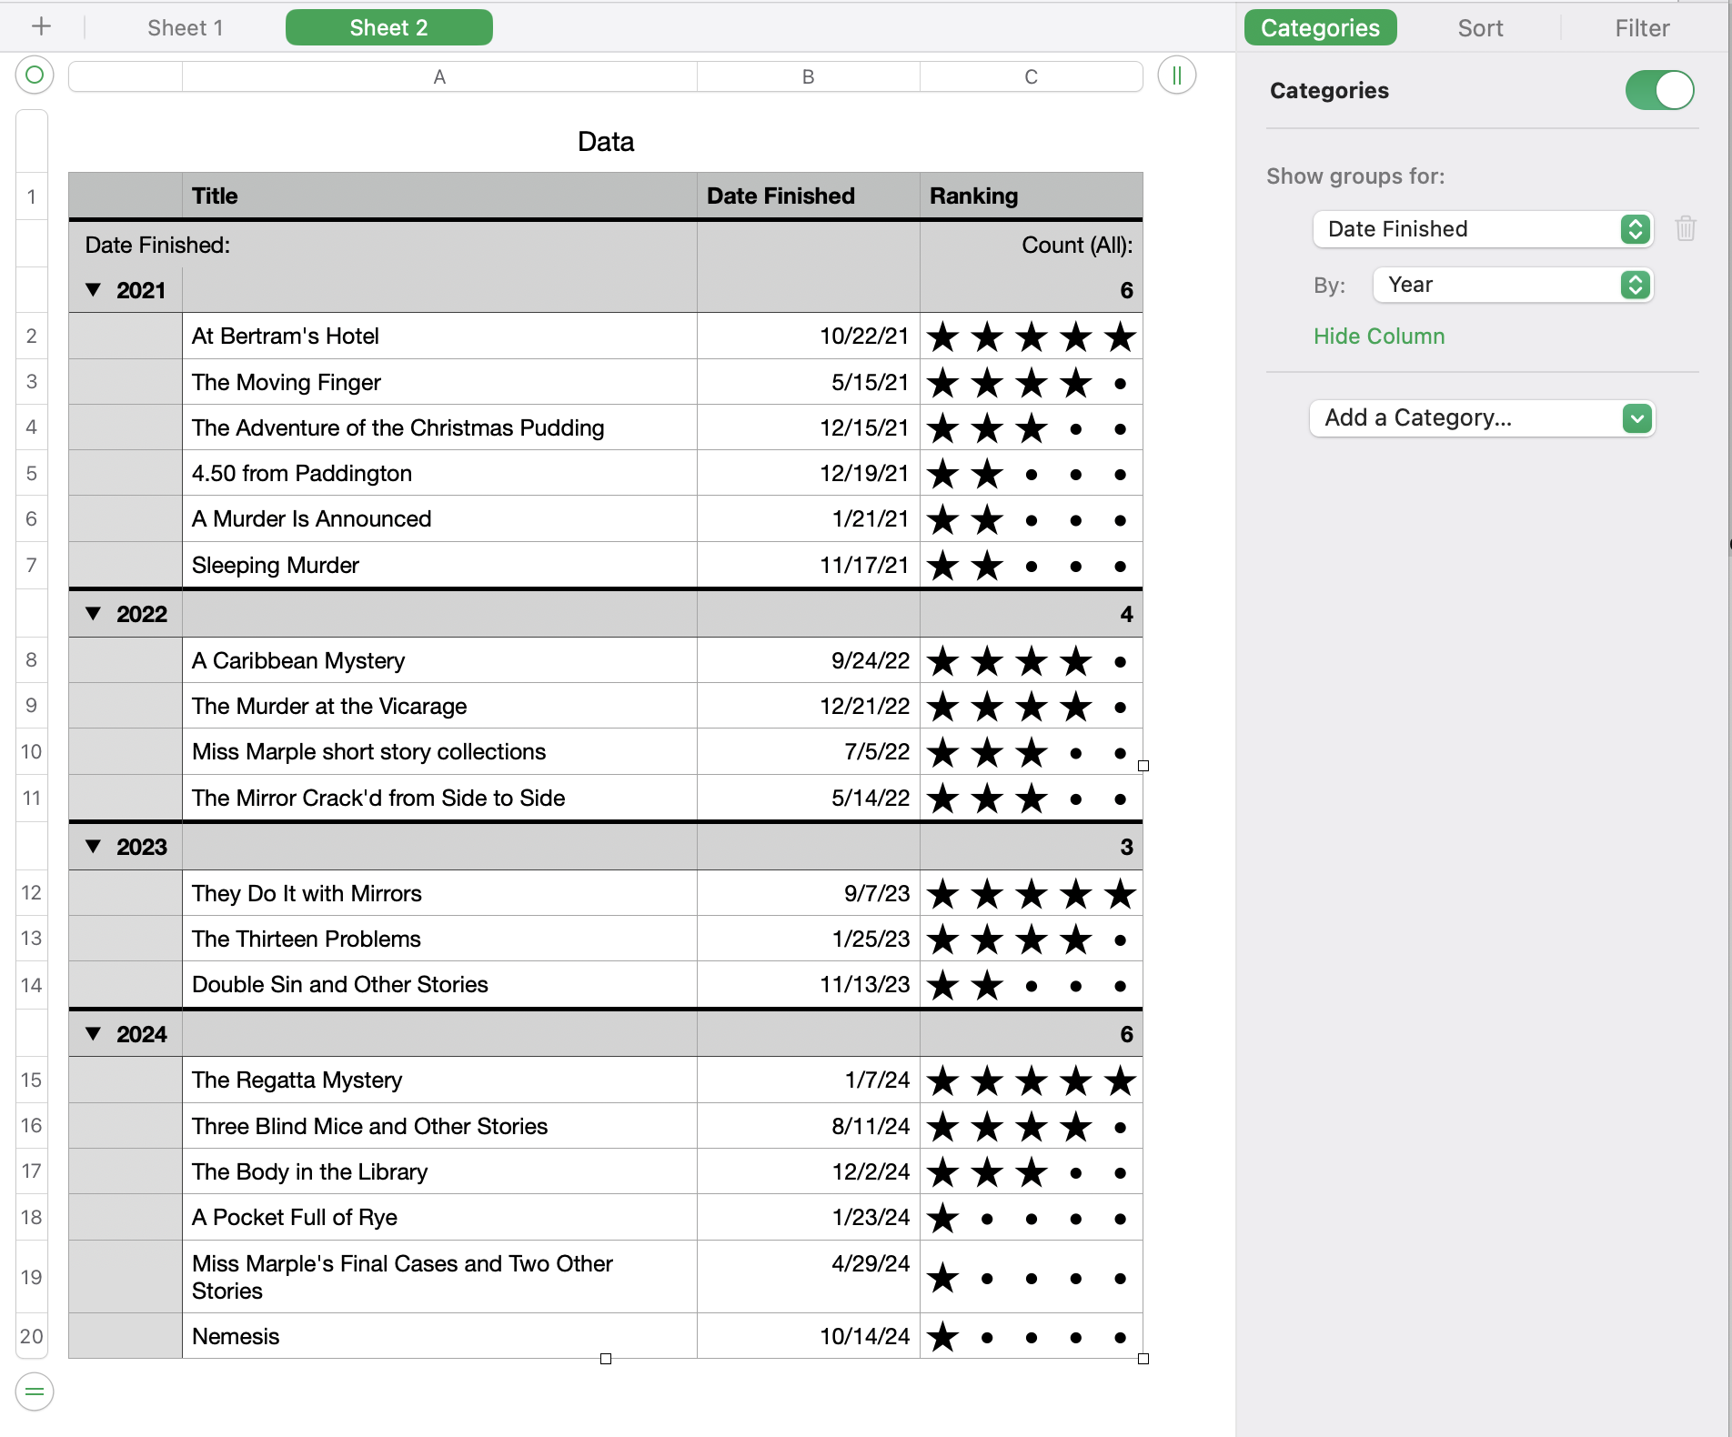Image resolution: width=1732 pixels, height=1437 pixels.
Task: Select column A header
Action: pos(439,76)
